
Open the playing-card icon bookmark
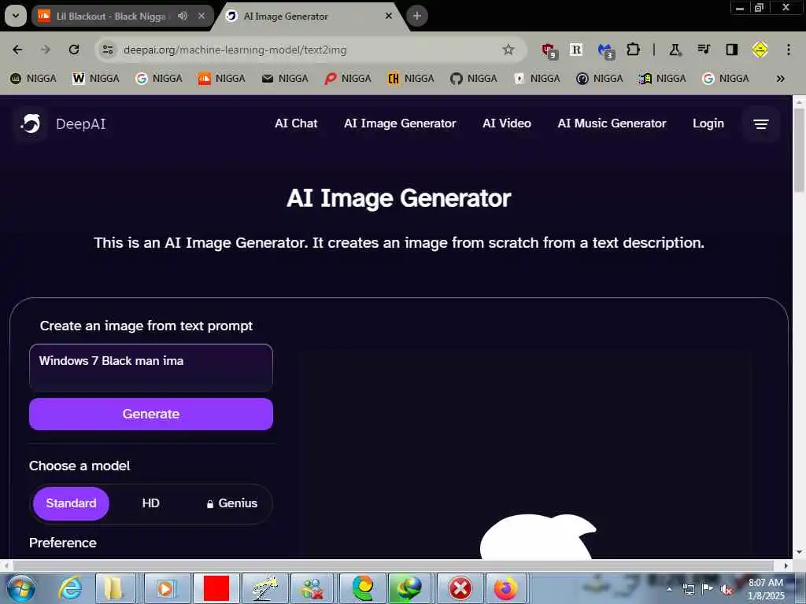tap(537, 78)
